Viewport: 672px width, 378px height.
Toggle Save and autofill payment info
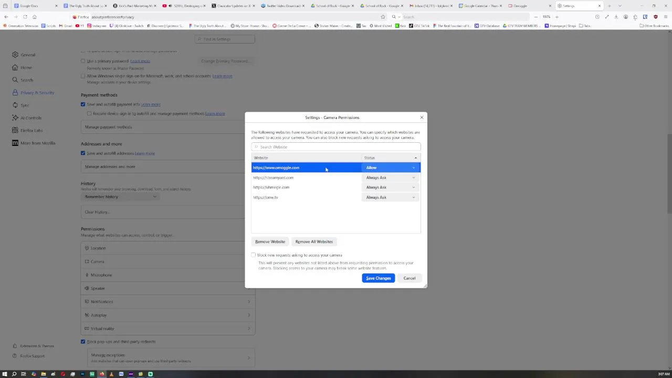[x=83, y=104]
